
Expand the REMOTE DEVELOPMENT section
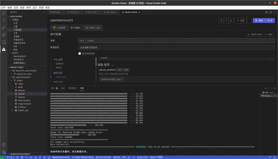9,154
